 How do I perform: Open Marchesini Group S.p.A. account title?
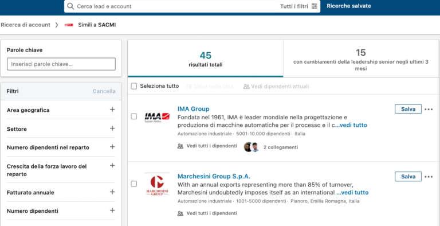(x=214, y=177)
